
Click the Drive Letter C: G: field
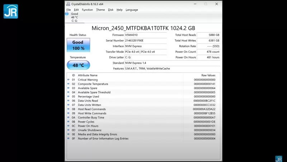point(146,57)
